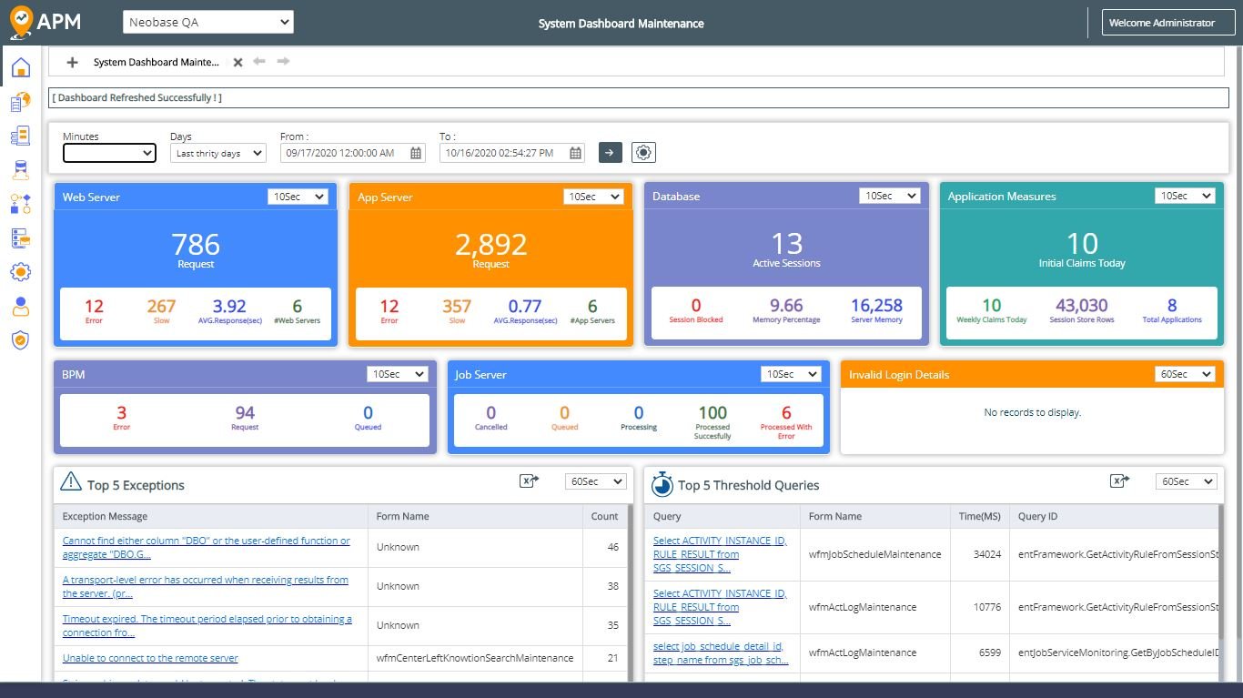Open the reports globe icon in sidebar
Viewport: 1243px width, 698px height.
(x=20, y=100)
